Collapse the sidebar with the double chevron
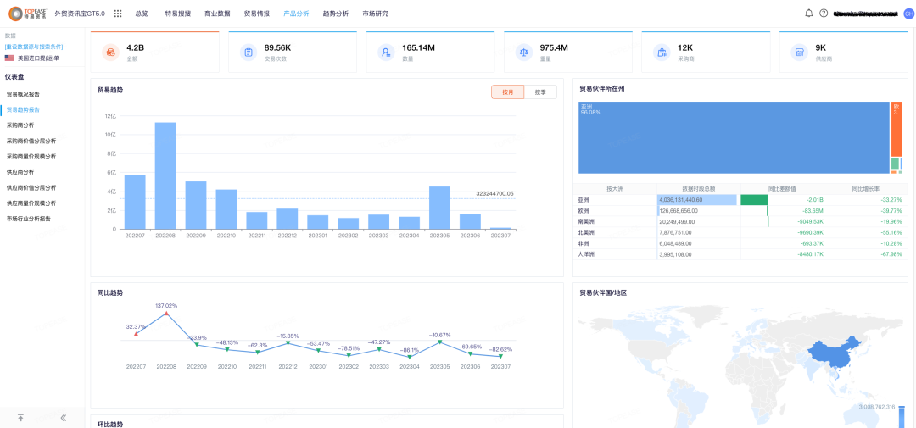Screen dimensions: 916x428 (x=63, y=418)
